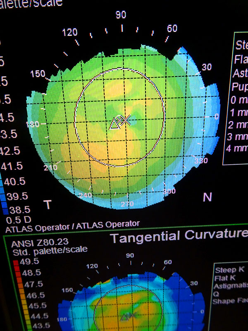Click the 40.5 value in the upper legend
Screen dimensions: 248x331
[x=14, y=182]
